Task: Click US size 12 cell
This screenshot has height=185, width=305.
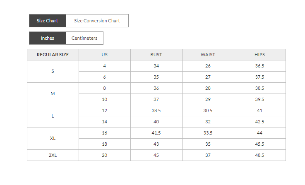Action: pos(104,111)
